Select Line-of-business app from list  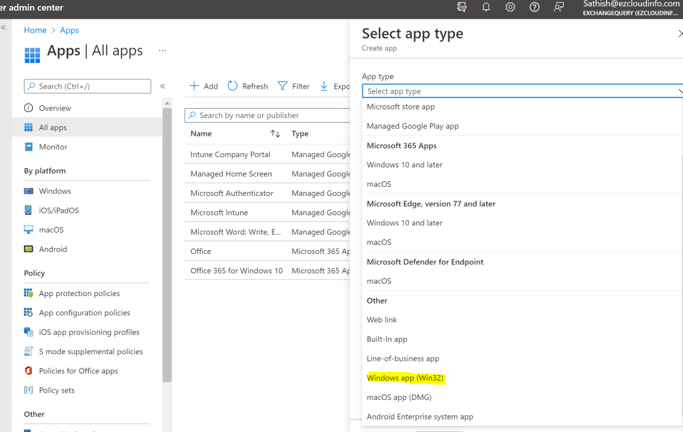403,359
